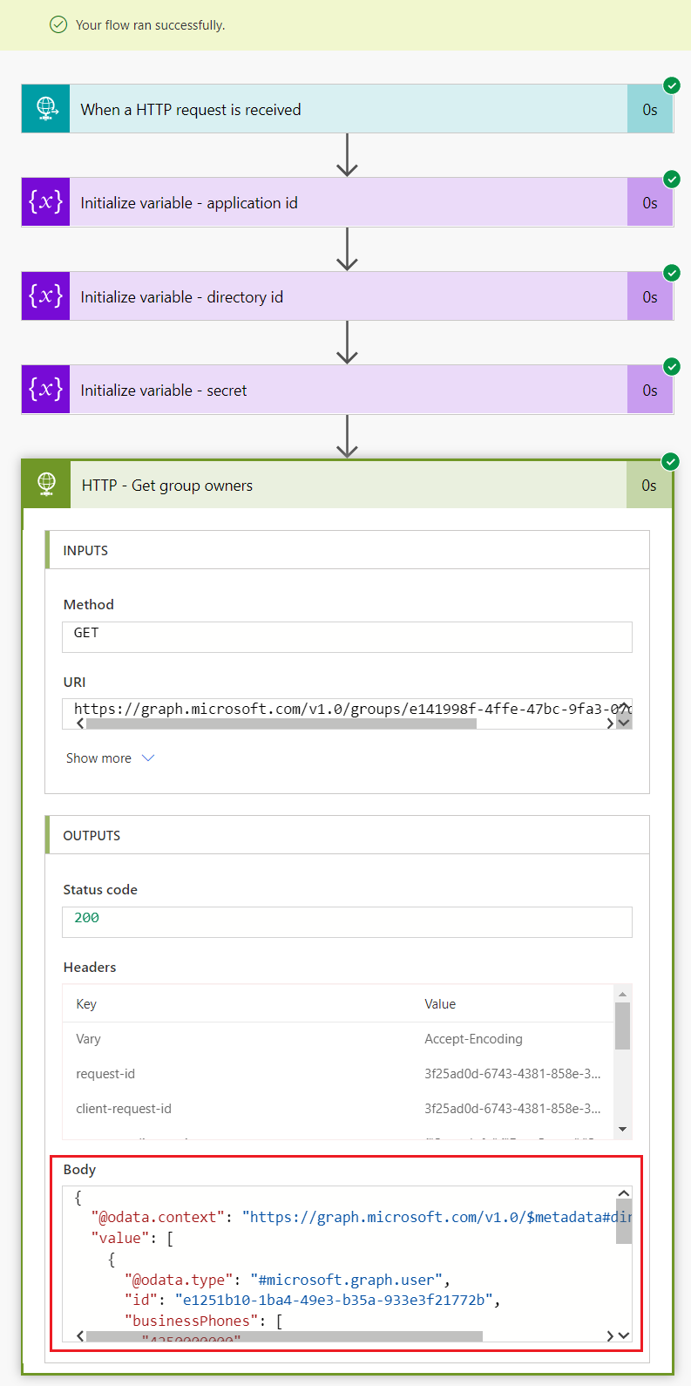Click the Body scrollbar up arrow

point(624,1194)
